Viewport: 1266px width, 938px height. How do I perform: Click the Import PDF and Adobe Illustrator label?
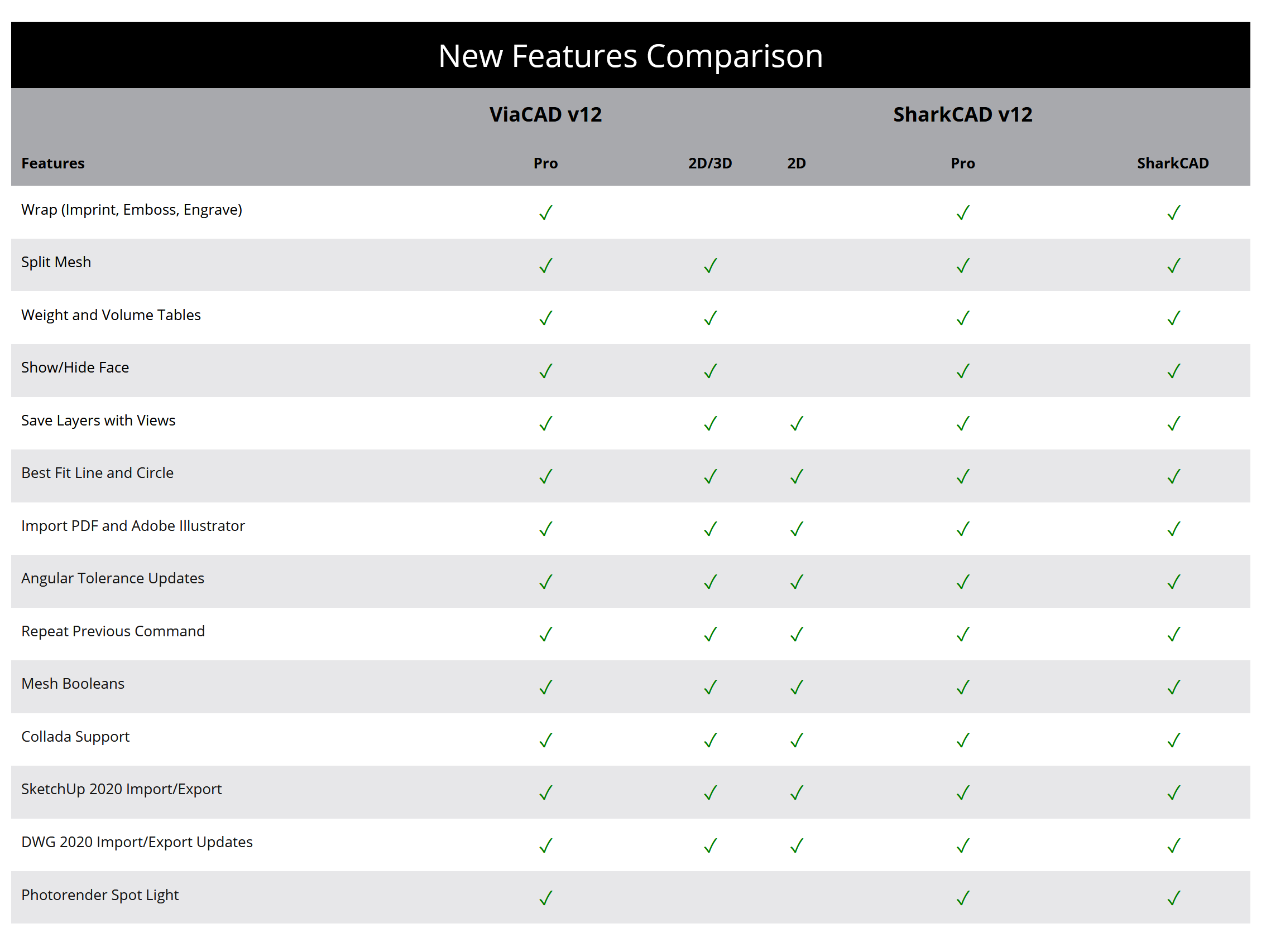point(133,527)
